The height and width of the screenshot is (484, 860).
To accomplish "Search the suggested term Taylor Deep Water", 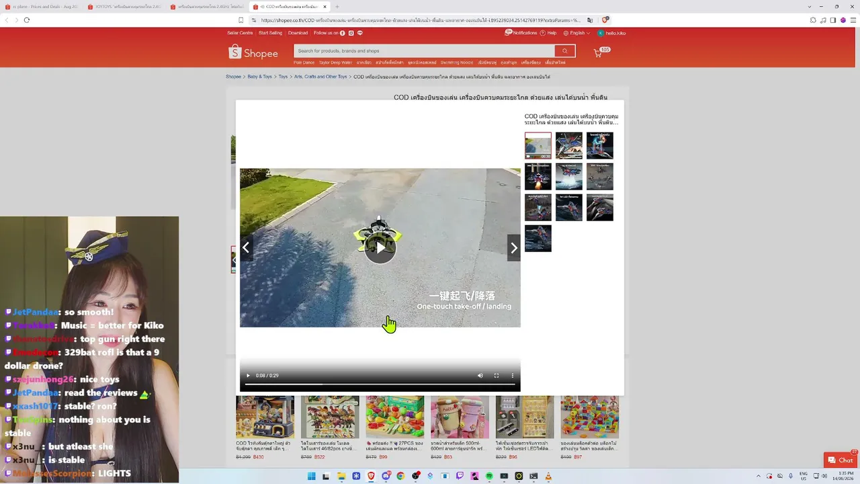I will (335, 63).
